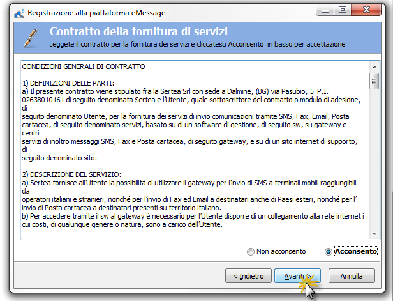Place cursor on 2) DESCRIZIONE DEL SERVIZIO line
393x301 pixels.
tap(71, 174)
